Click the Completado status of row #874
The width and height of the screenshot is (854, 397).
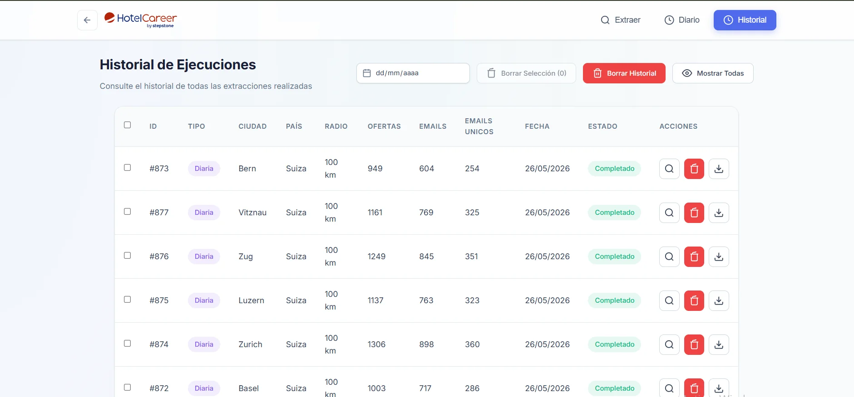614,344
